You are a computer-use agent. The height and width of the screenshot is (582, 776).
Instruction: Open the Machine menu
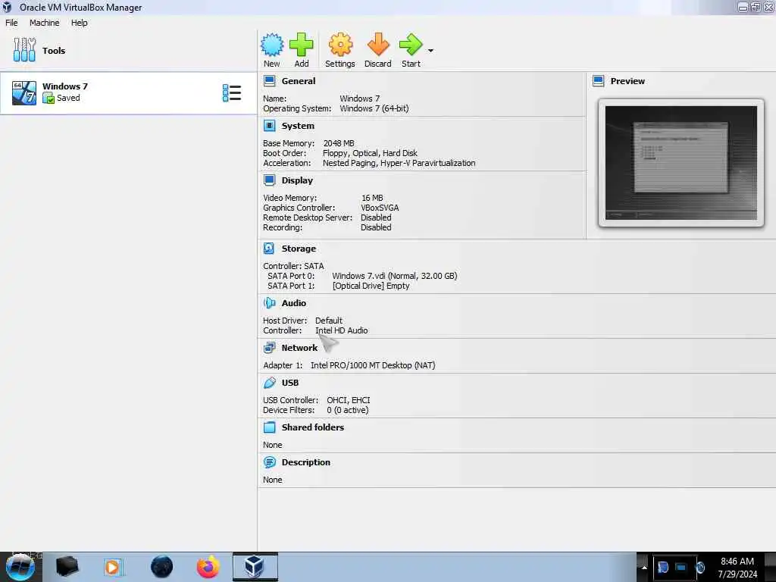(x=45, y=23)
